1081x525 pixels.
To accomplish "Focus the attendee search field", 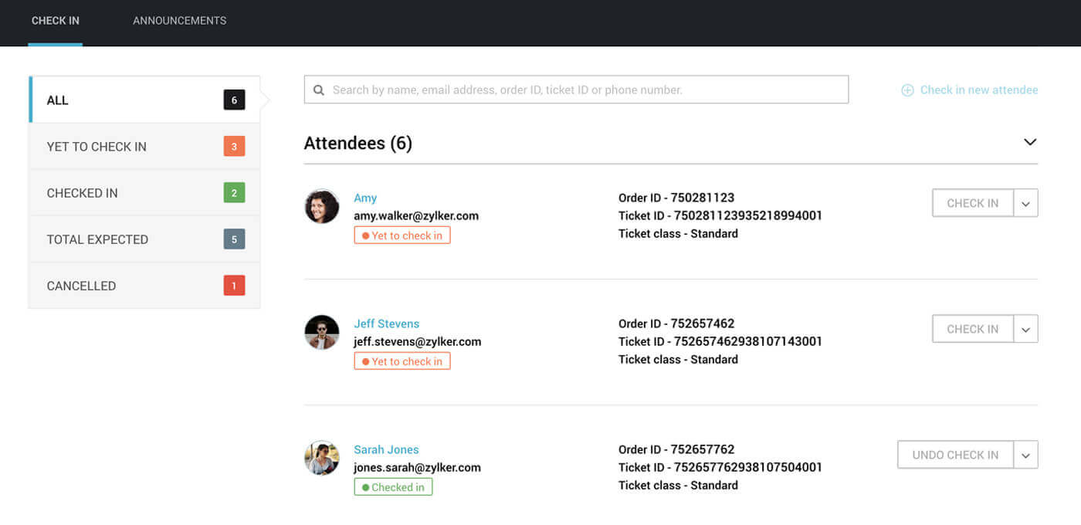I will pyautogui.click(x=587, y=90).
